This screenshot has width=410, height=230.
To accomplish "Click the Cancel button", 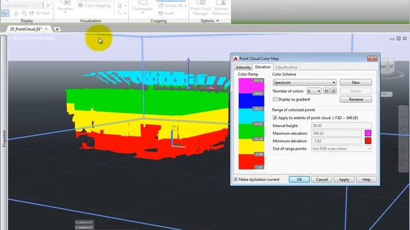I will coord(322,180).
